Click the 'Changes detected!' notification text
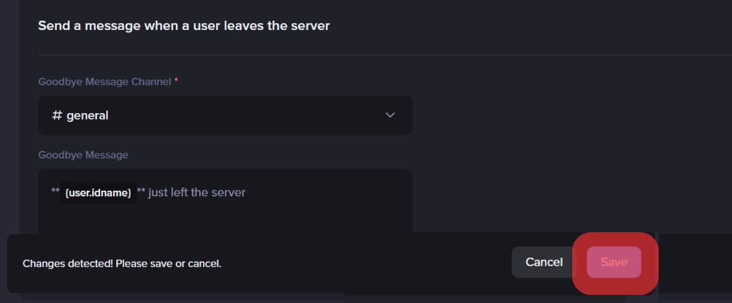Image resolution: width=732 pixels, height=303 pixels. click(x=122, y=263)
